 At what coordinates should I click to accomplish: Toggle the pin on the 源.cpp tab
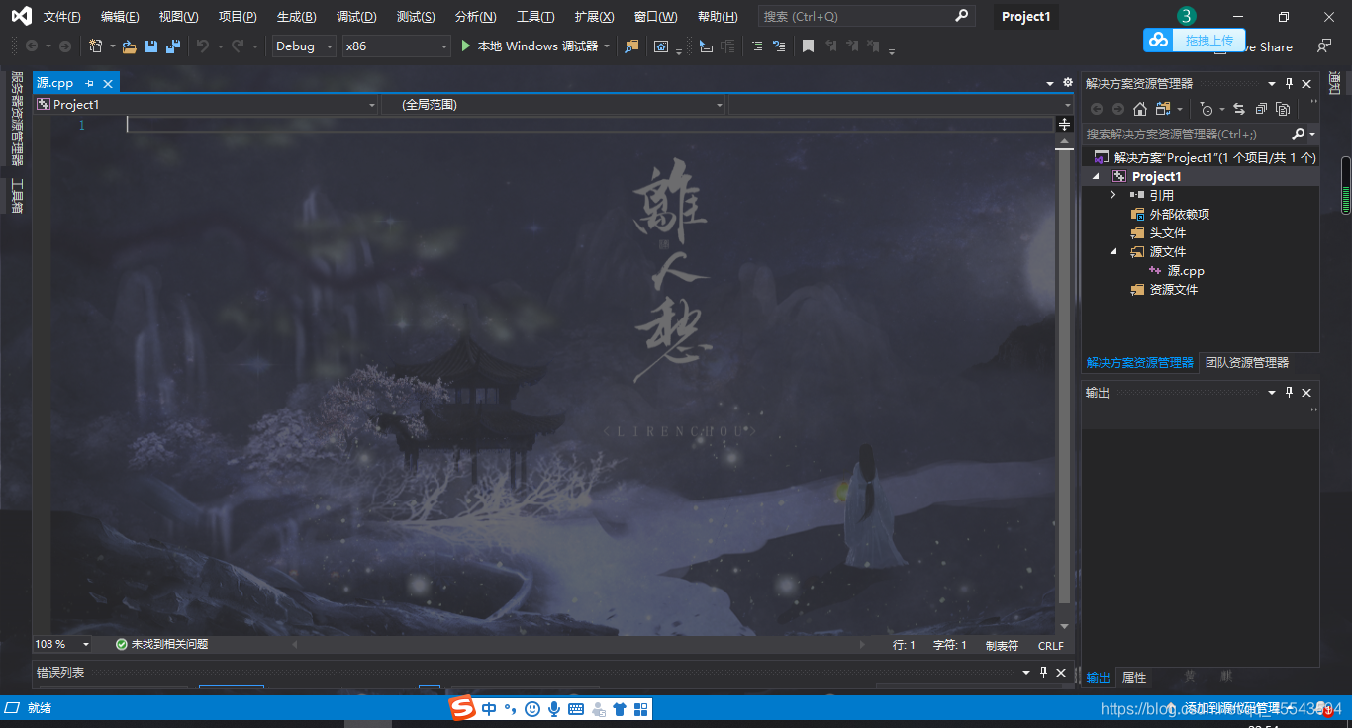(89, 83)
